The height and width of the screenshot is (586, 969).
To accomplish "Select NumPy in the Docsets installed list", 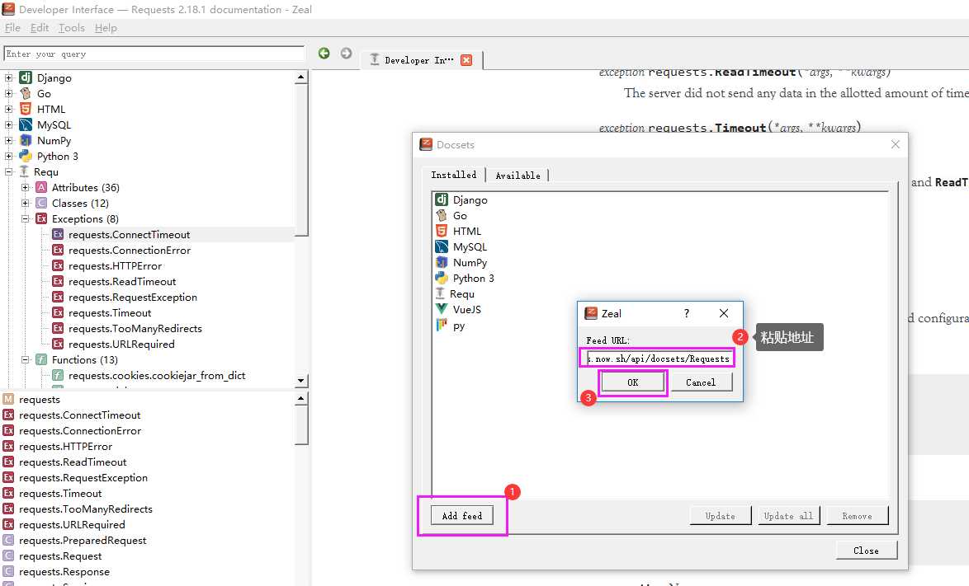I will [x=461, y=262].
